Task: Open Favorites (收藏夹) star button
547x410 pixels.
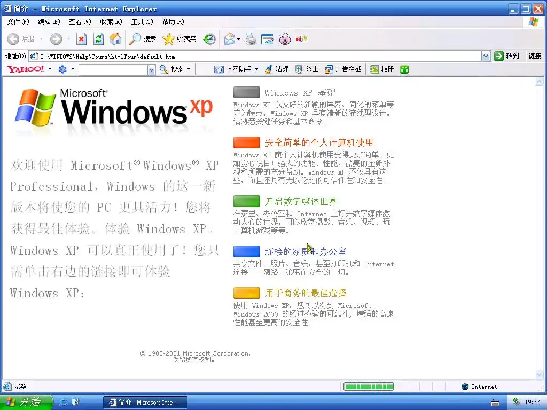Action: (x=179, y=38)
